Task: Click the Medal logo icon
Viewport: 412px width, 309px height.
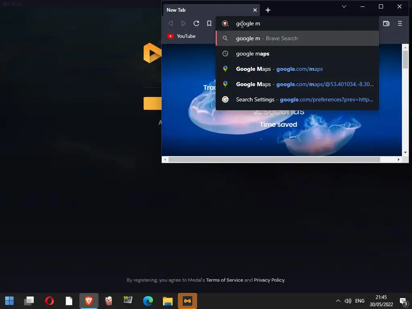Action: click(x=152, y=53)
